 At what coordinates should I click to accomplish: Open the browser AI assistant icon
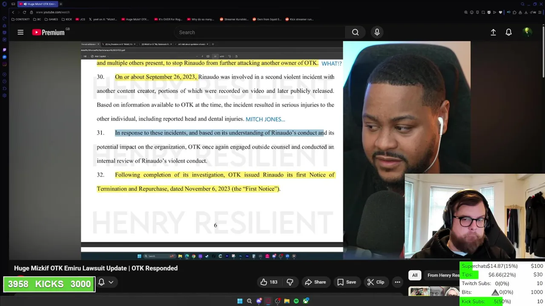tap(533, 12)
